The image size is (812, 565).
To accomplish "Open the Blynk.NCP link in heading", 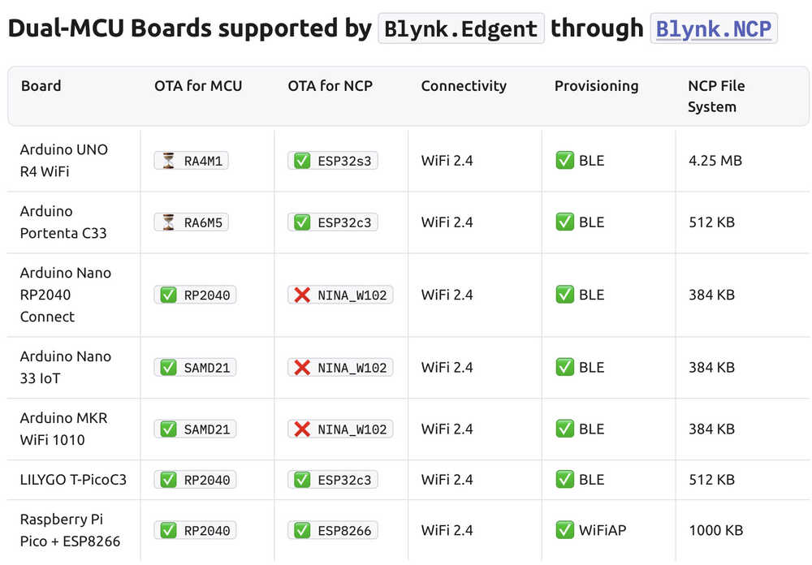I will [x=714, y=29].
